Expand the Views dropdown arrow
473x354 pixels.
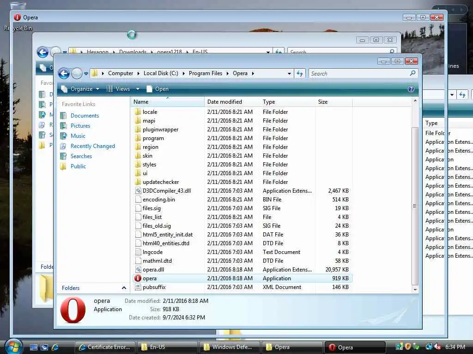(138, 89)
